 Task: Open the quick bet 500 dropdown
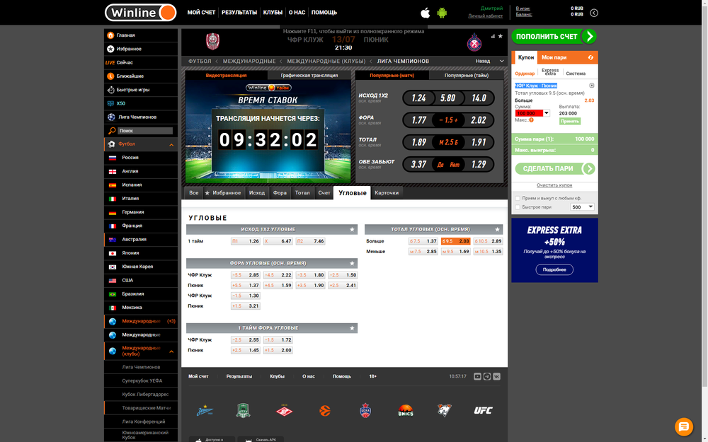point(583,207)
